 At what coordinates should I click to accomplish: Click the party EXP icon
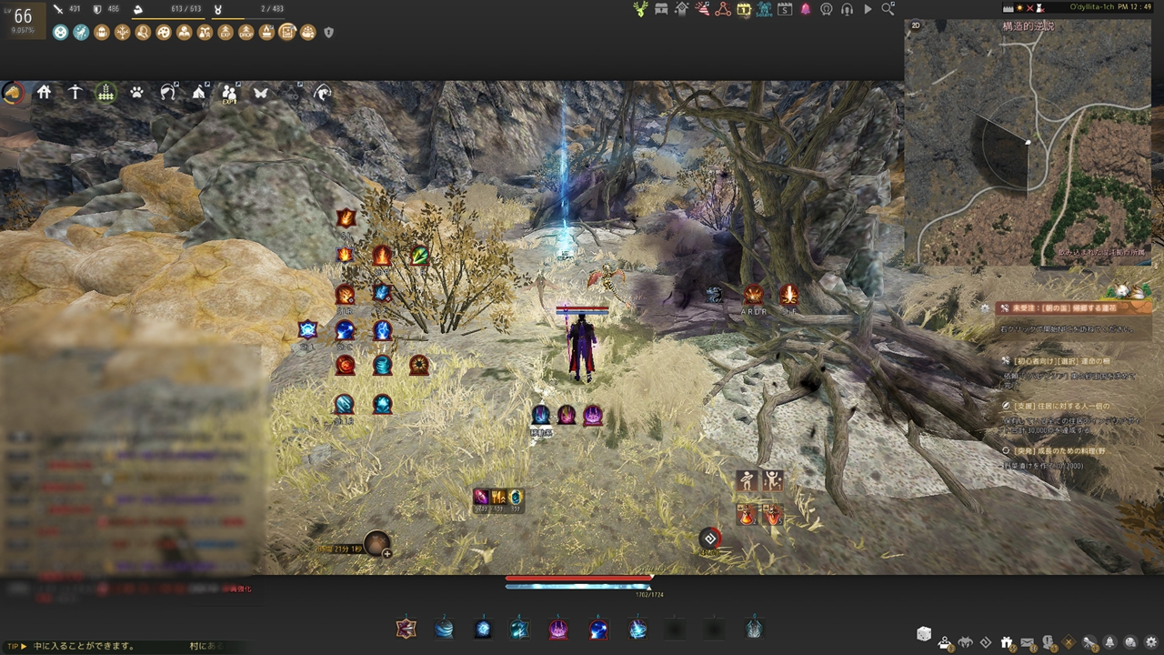[229, 93]
